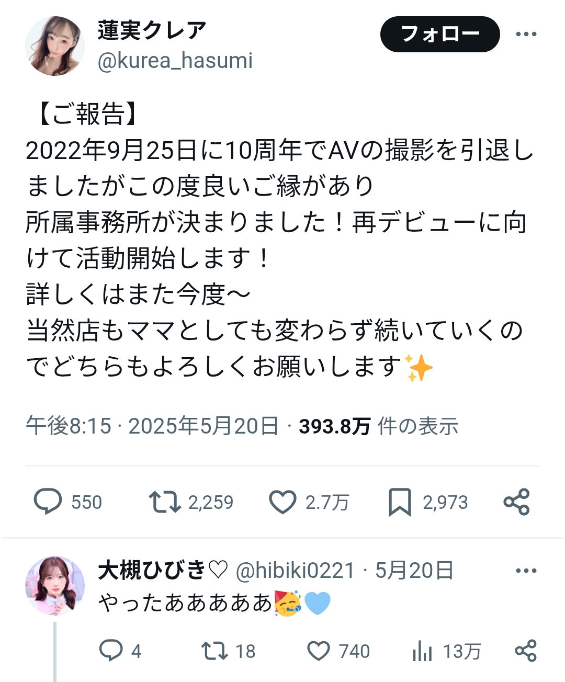The width and height of the screenshot is (565, 682).
Task: Click the フォロー follow button
Action: (x=440, y=34)
